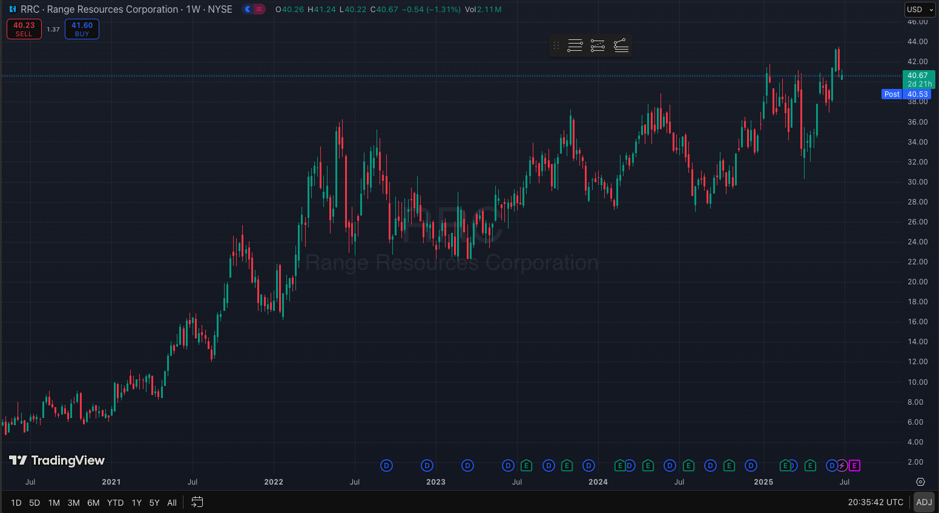Click the leftmost green earnings E marker
Screen dimensions: 939x513
[x=526, y=466]
